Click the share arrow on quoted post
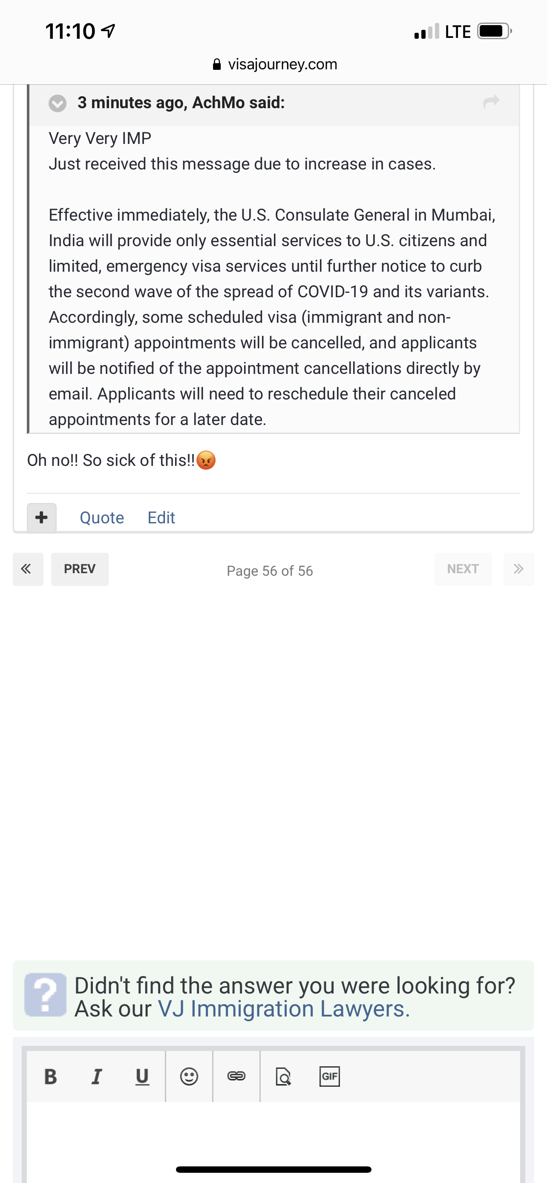Screen dimensions: 547x1183 click(491, 102)
